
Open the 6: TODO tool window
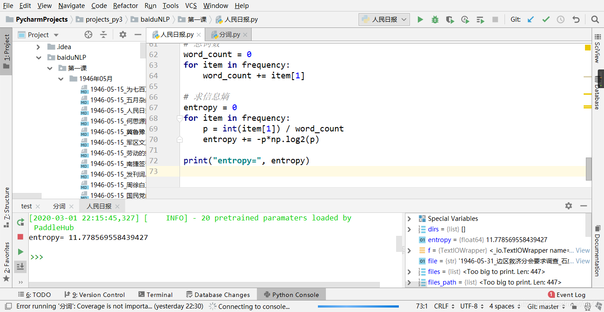34,295
